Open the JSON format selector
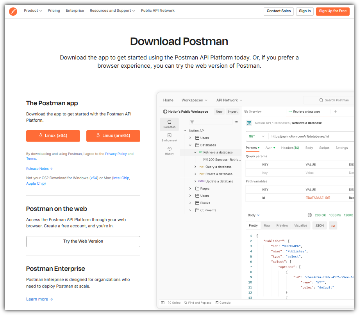 point(320,225)
